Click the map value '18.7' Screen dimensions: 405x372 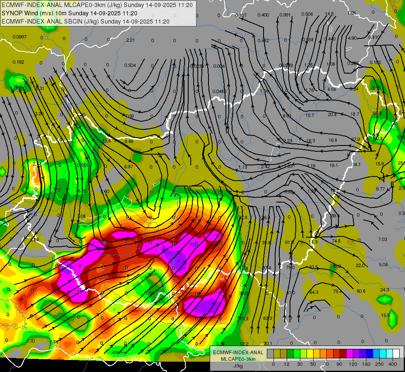coord(355,114)
